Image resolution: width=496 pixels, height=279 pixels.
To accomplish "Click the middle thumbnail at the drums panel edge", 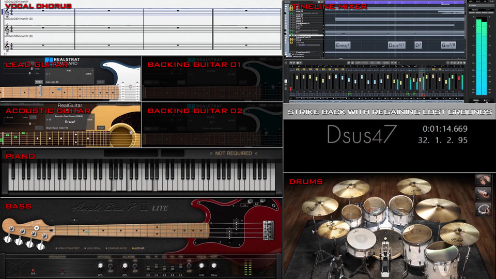I will click(483, 194).
